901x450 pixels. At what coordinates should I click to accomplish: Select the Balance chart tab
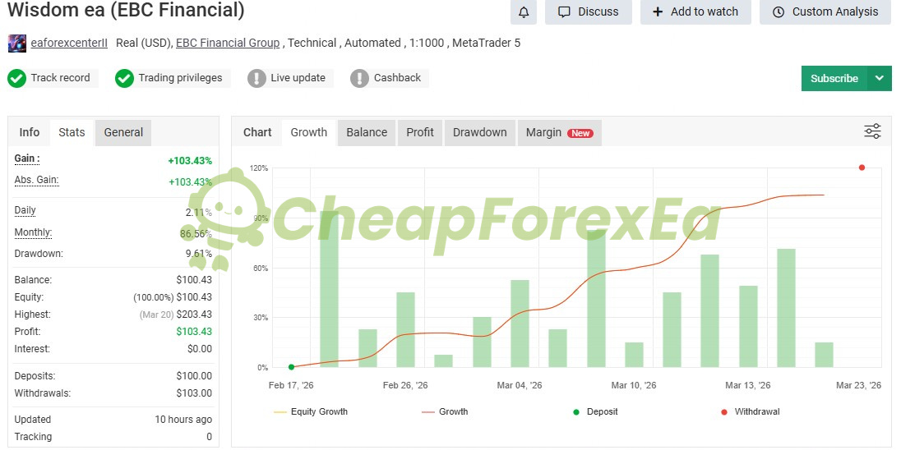(x=367, y=132)
